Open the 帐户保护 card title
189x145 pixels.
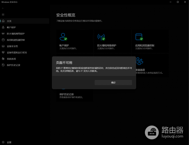tap(64, 46)
